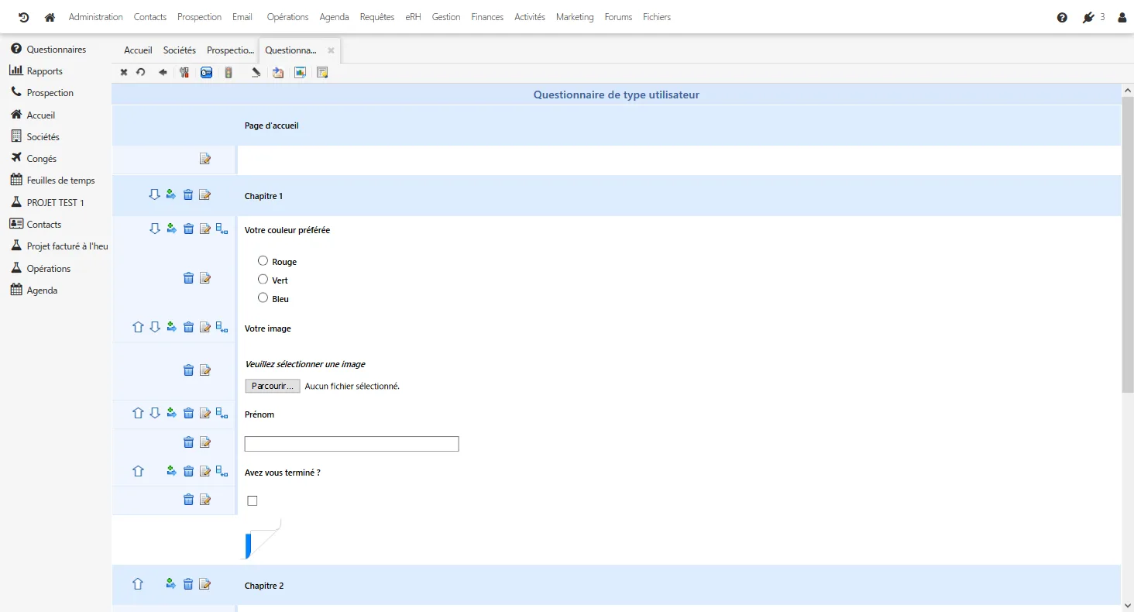Switch to the Prospectio... tab

coord(230,50)
